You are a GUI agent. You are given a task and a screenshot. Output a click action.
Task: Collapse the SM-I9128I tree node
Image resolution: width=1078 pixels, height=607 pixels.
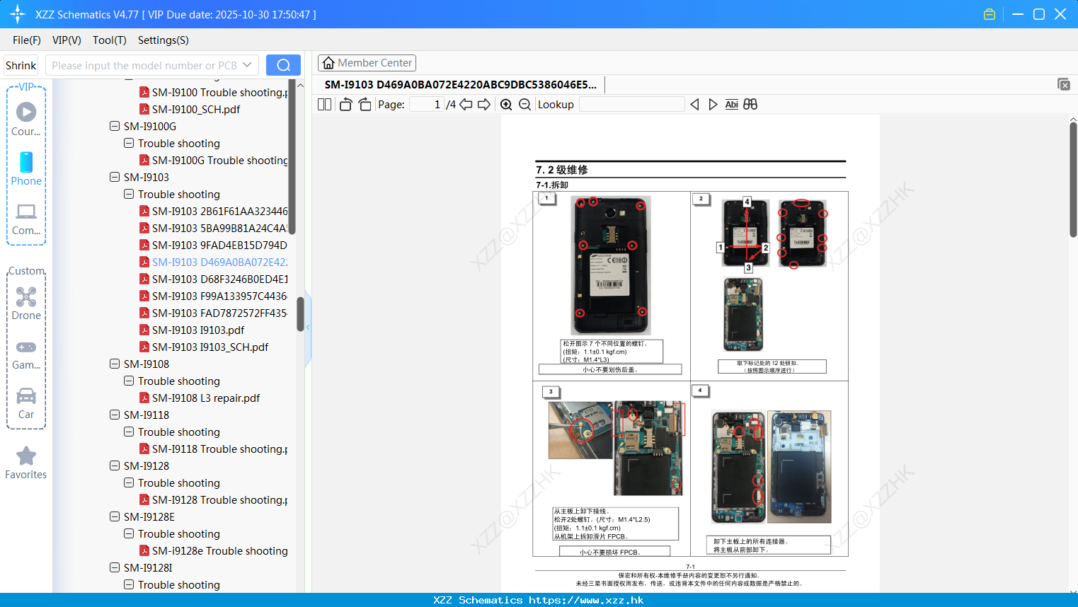pyautogui.click(x=115, y=567)
